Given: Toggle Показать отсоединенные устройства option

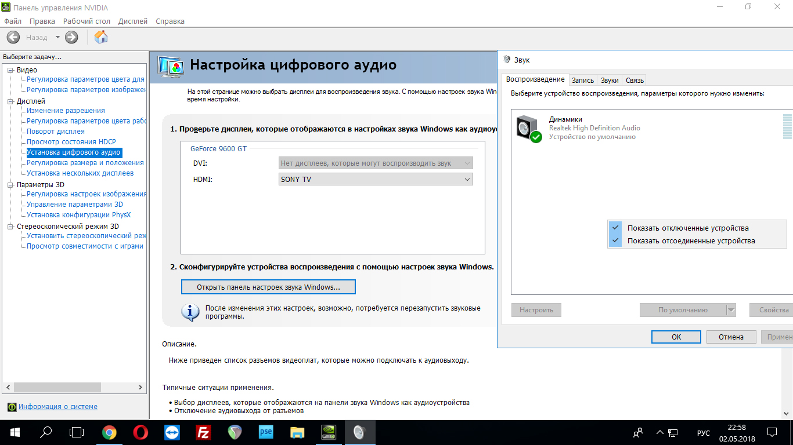Looking at the screenshot, I should [697, 241].
